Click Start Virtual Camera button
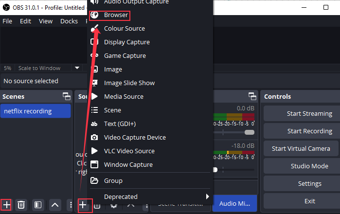Viewport: 340px width, 214px height. pos(301,148)
